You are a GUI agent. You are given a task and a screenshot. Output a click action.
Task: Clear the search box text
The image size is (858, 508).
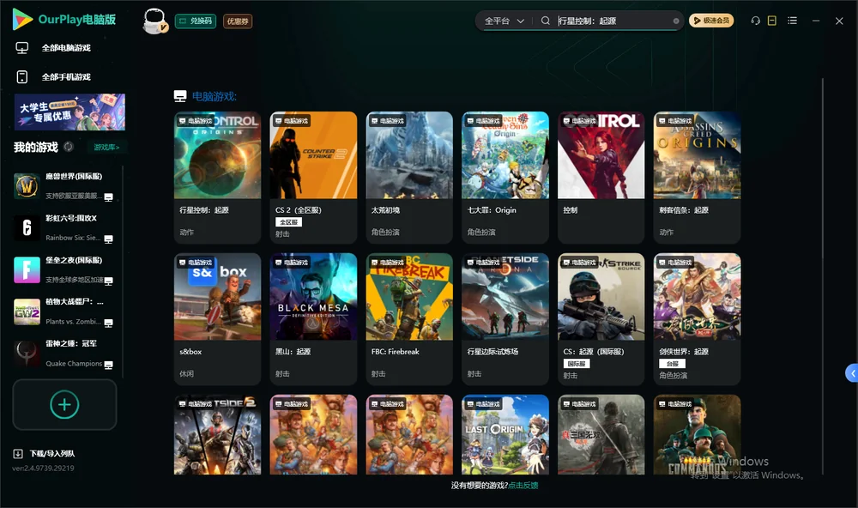click(676, 21)
